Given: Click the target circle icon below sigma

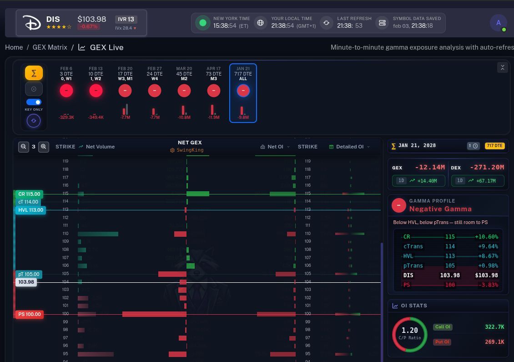Looking at the screenshot, I should pyautogui.click(x=34, y=89).
